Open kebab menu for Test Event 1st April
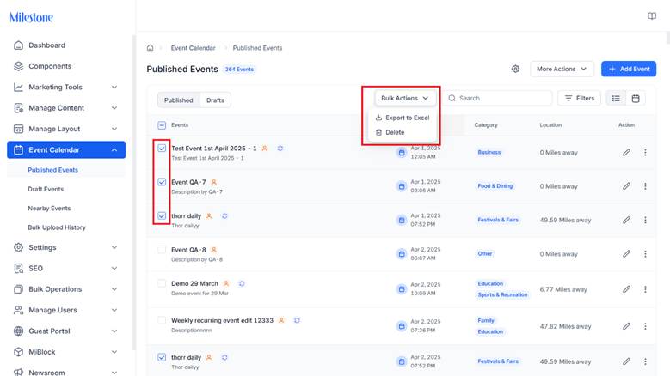The image size is (670, 376). [x=645, y=152]
